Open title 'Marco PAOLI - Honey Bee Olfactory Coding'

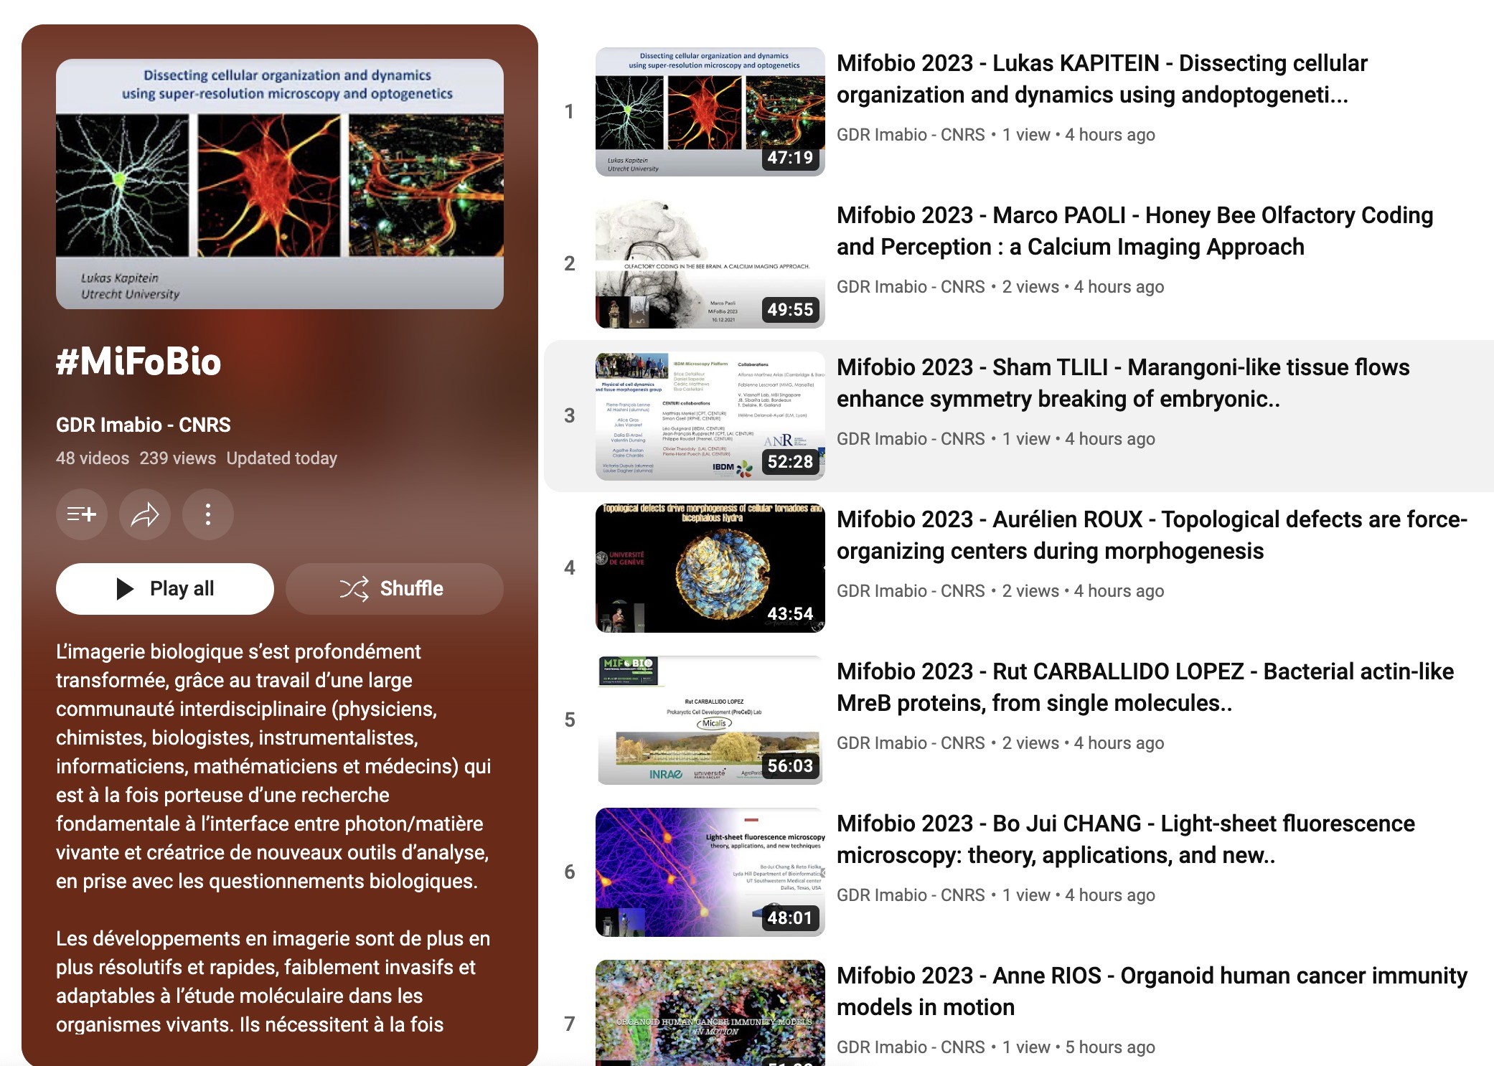tap(1135, 231)
